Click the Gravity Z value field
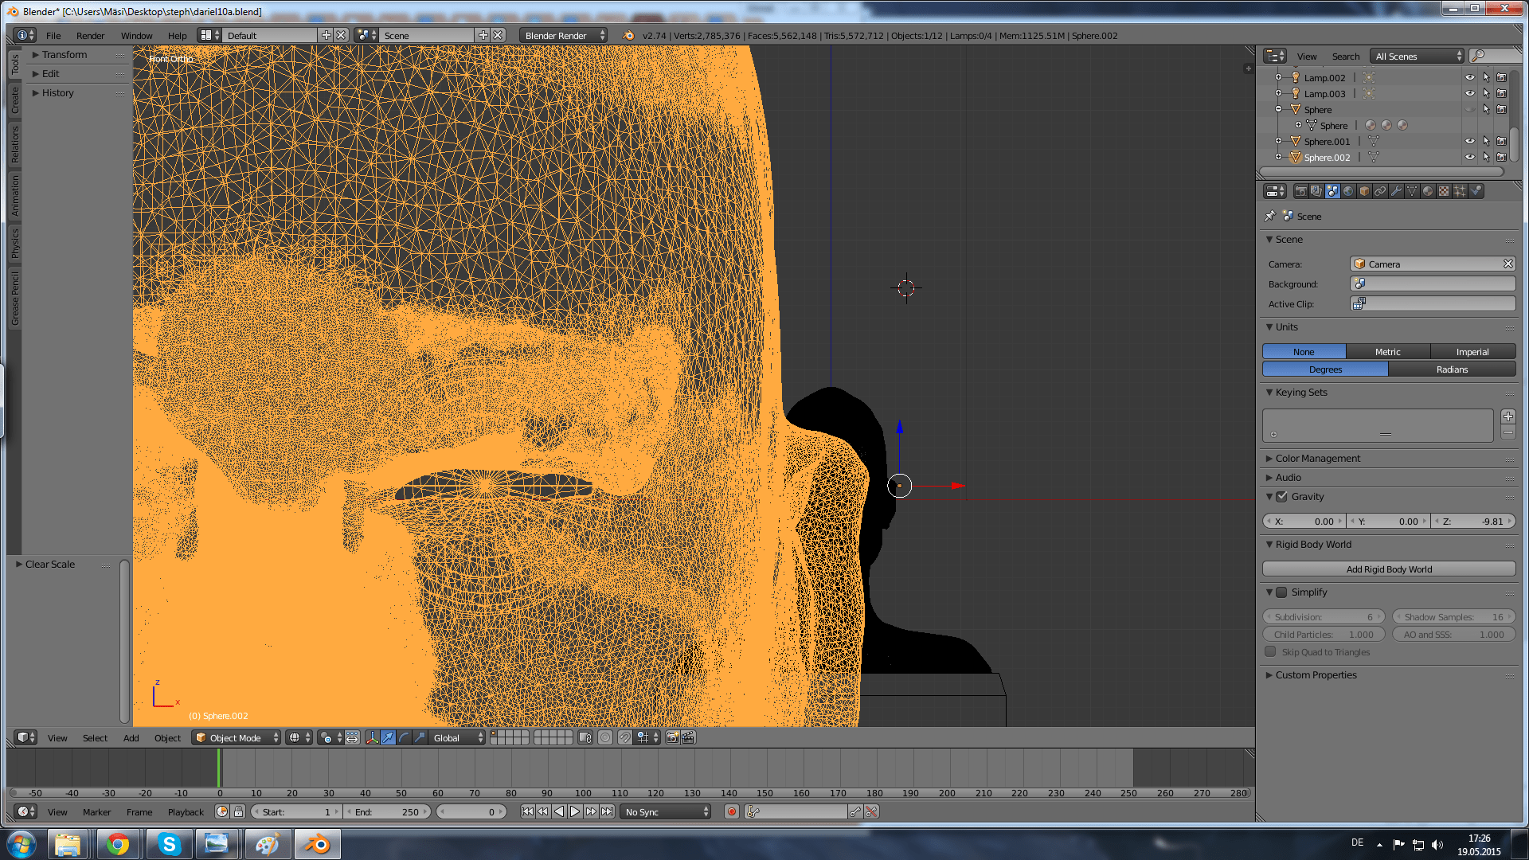The image size is (1529, 860). click(1473, 521)
